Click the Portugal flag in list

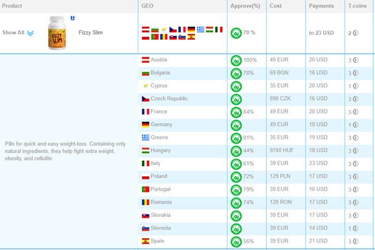click(x=146, y=189)
